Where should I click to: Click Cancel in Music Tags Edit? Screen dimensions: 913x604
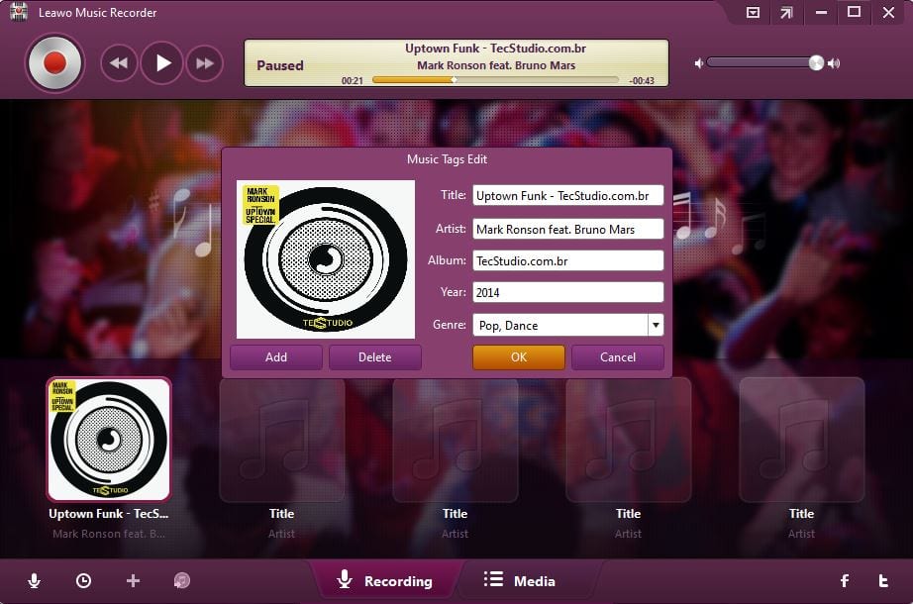click(617, 357)
